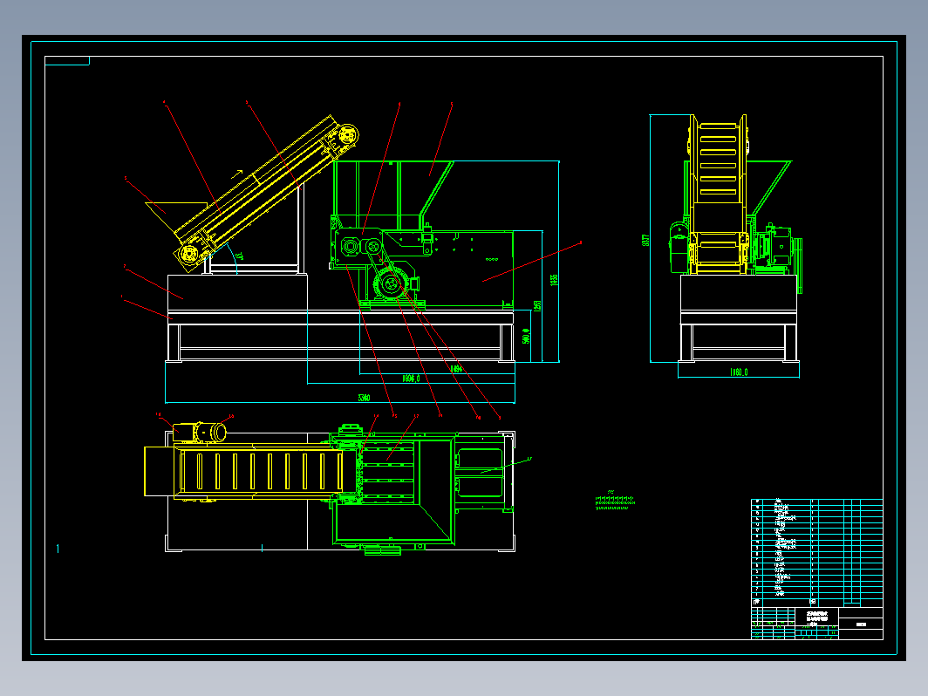The image size is (928, 696).
Task: Click the 1160.0 width dimension under the side view
Action: (x=739, y=372)
